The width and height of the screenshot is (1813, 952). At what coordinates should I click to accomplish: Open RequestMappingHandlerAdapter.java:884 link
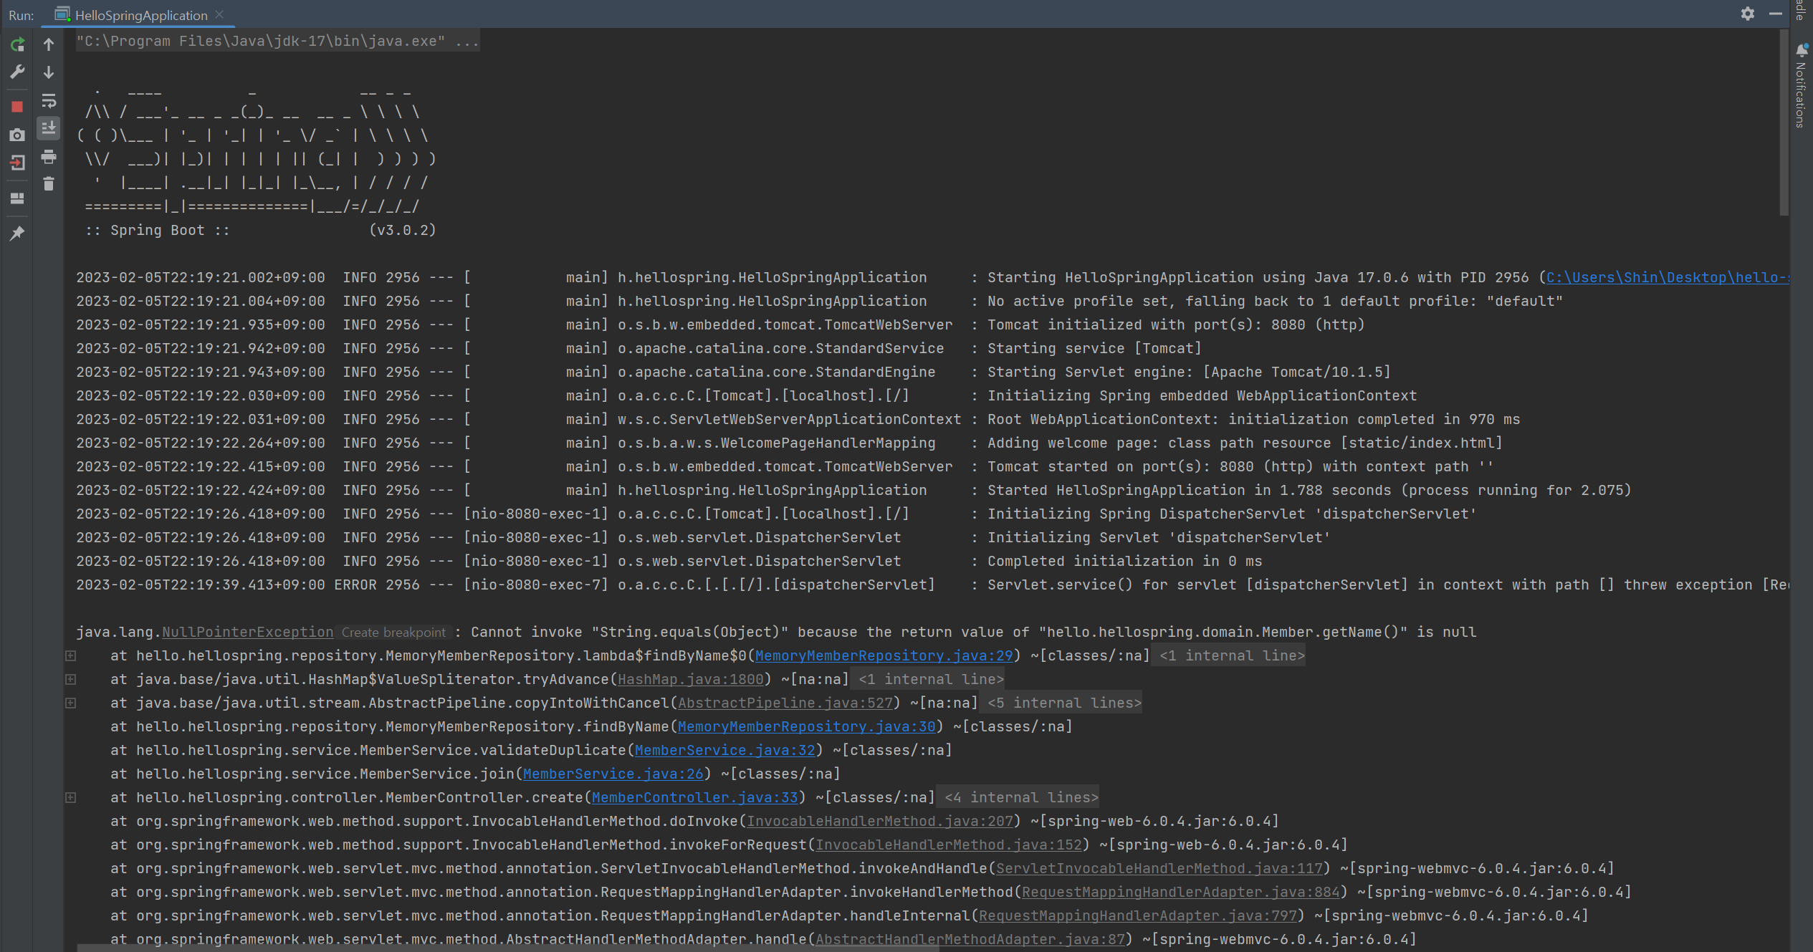(1181, 892)
